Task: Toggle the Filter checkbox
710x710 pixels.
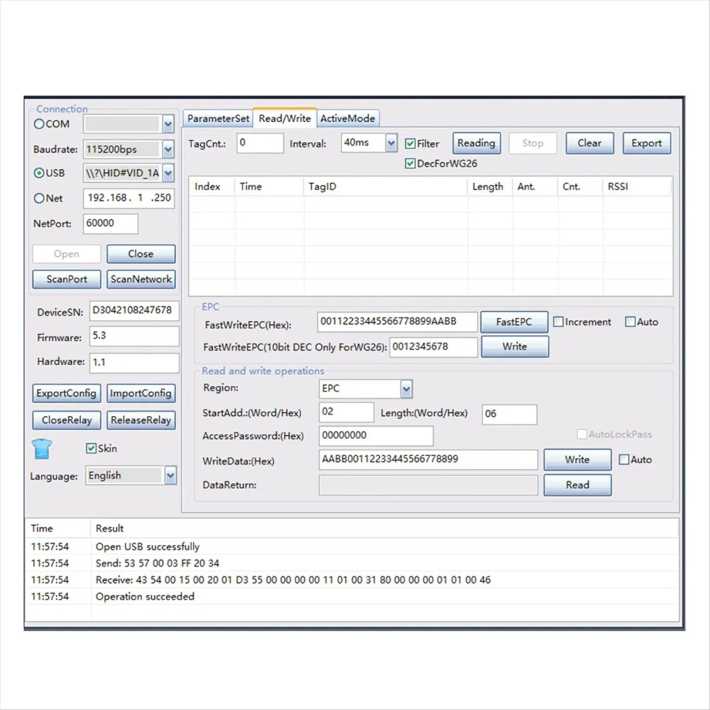Action: pyautogui.click(x=410, y=144)
